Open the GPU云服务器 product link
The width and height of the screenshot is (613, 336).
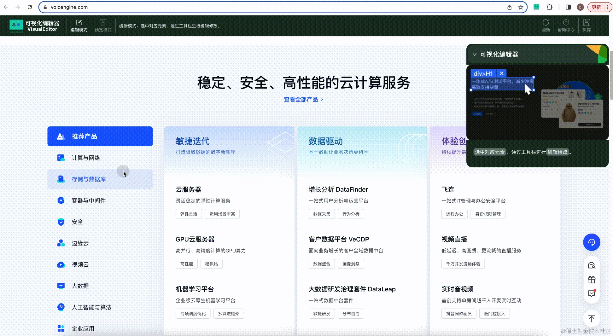point(195,239)
